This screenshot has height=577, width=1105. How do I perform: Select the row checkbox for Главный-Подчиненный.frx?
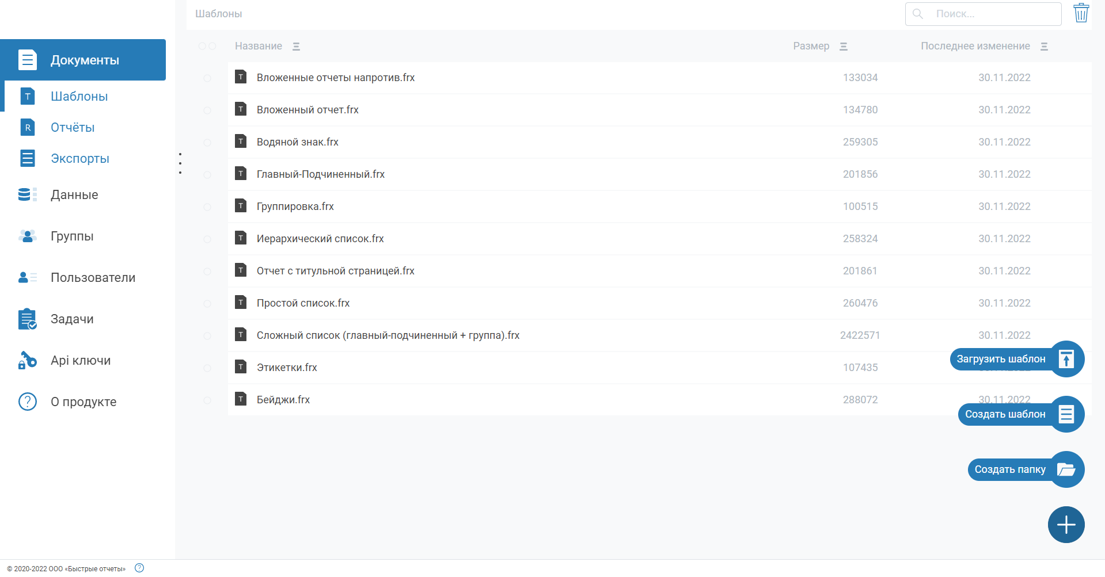[x=207, y=174]
